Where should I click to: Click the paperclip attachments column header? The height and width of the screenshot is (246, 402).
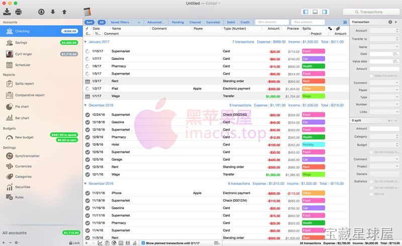[x=338, y=29]
